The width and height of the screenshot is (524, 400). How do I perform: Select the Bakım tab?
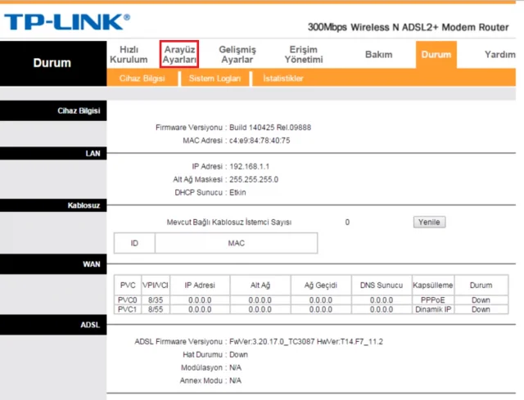pyautogui.click(x=379, y=55)
